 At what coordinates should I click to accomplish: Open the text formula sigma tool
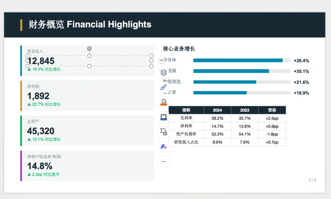tap(164, 132)
